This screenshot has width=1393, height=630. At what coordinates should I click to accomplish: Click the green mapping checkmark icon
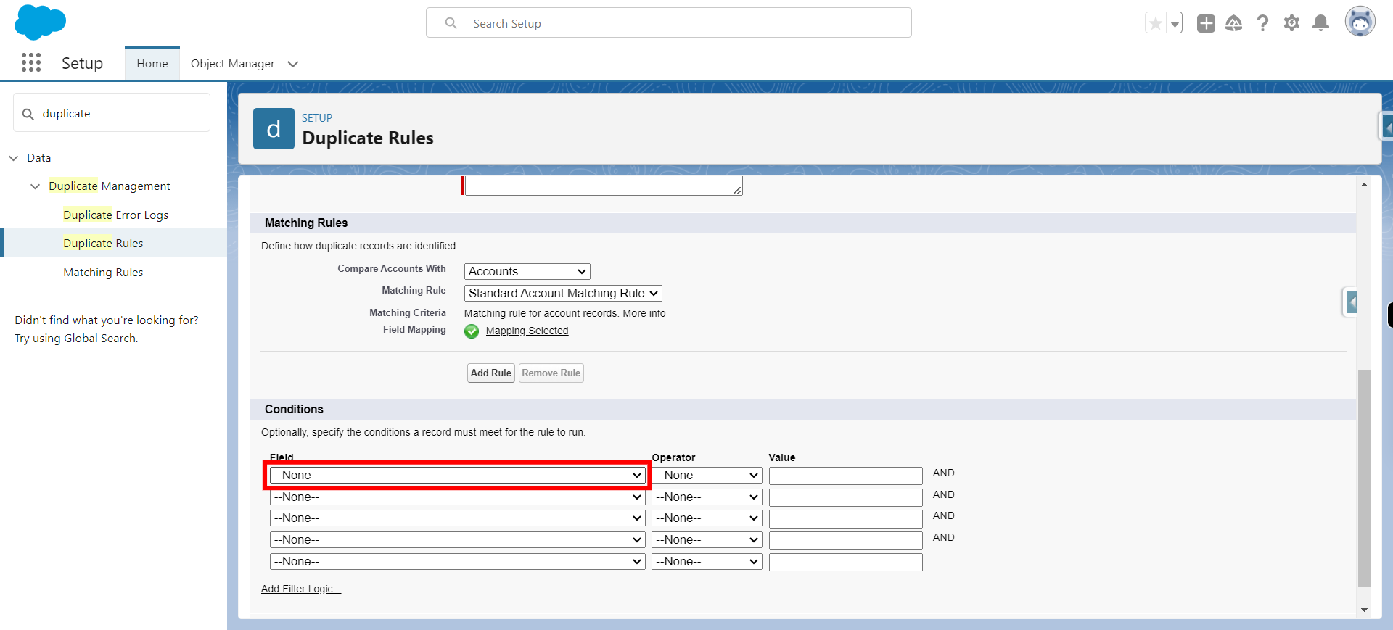click(x=472, y=331)
